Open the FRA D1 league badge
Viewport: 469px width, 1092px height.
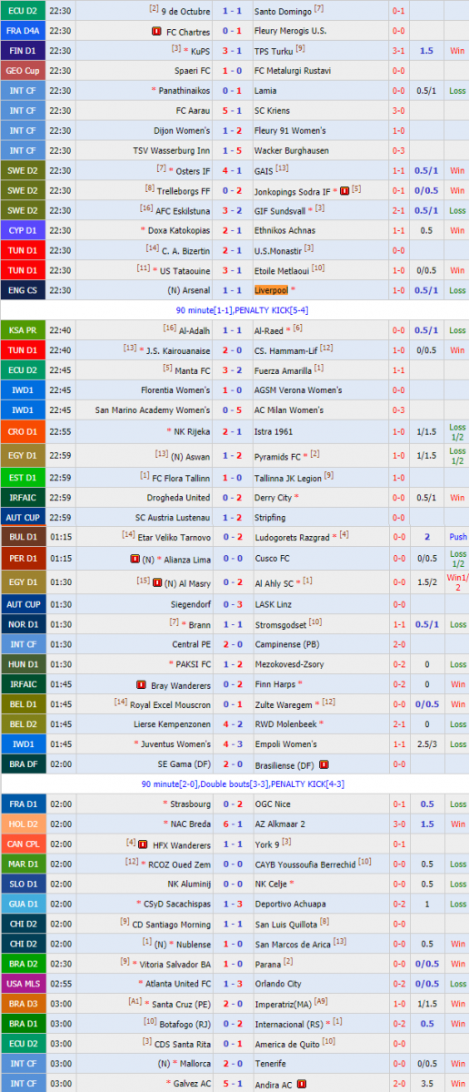tap(23, 804)
